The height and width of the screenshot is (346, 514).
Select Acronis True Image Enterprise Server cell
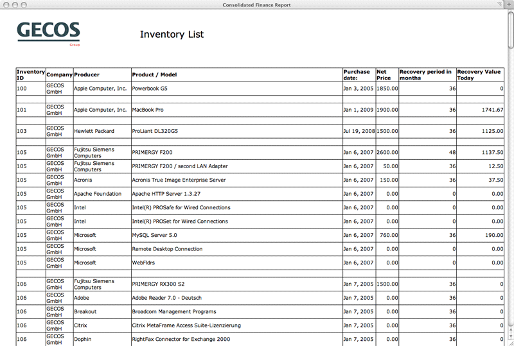pyautogui.click(x=237, y=180)
